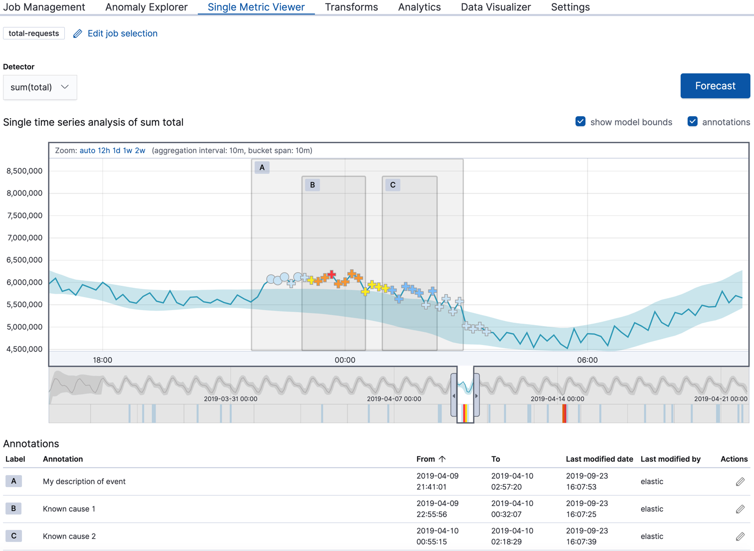The height and width of the screenshot is (551, 754).
Task: Switch to the Anomaly Explorer tab
Action: point(146,7)
